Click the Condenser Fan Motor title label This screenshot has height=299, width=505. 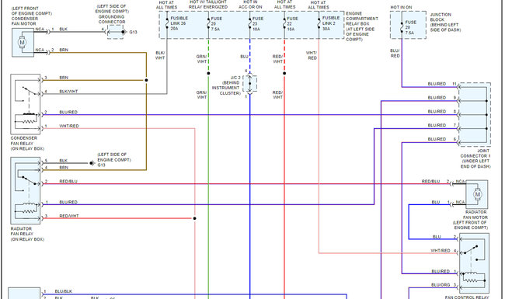(x=31, y=16)
